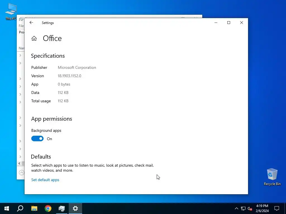286x214 pixels.
Task: Open Google Chrome from the taskbar
Action: [48, 208]
